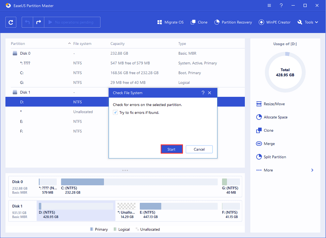Expand the Tools dropdown menu
The width and height of the screenshot is (326, 238).
(308, 22)
